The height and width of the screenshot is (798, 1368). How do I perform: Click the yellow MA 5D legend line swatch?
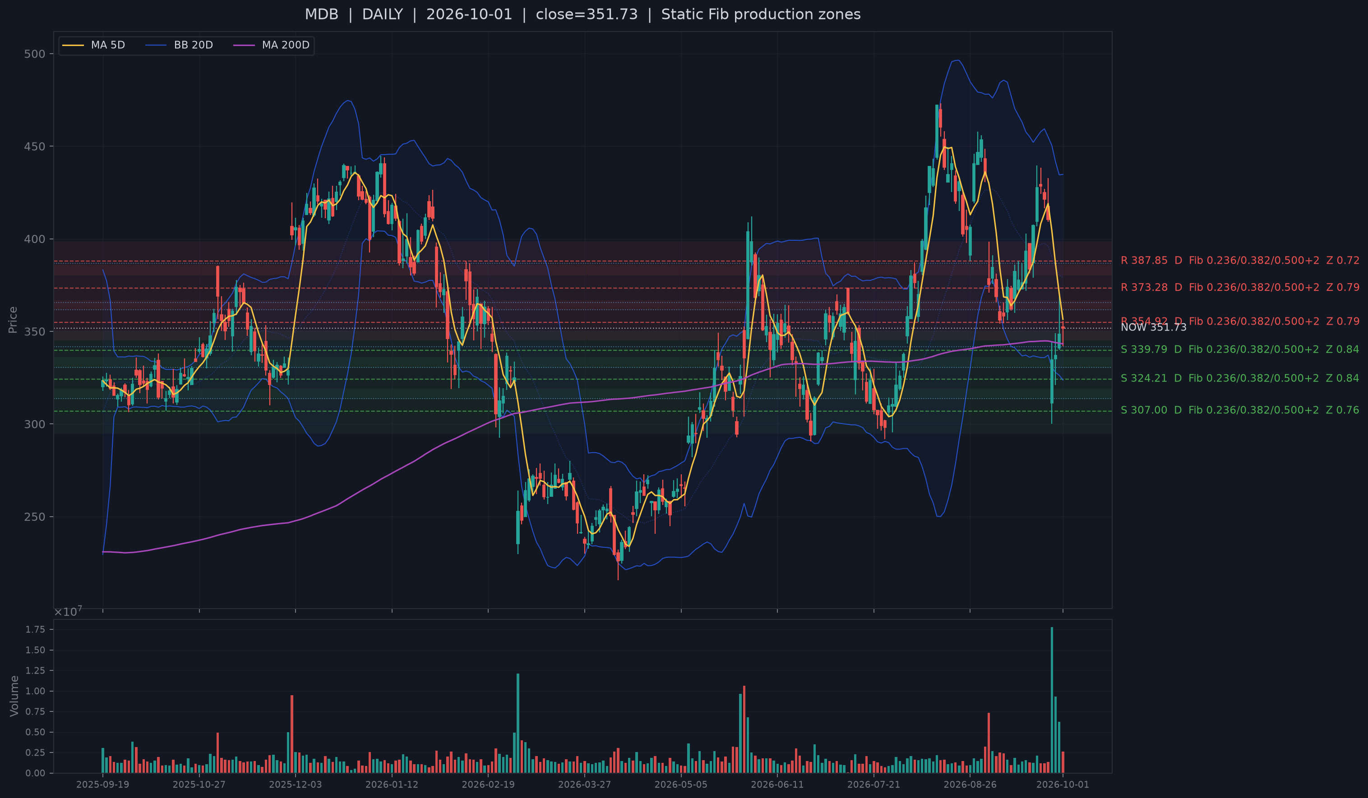73,46
